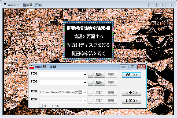Browse for HDD1 image with ... button
The height and width of the screenshot is (118, 177).
pos(90,93)
